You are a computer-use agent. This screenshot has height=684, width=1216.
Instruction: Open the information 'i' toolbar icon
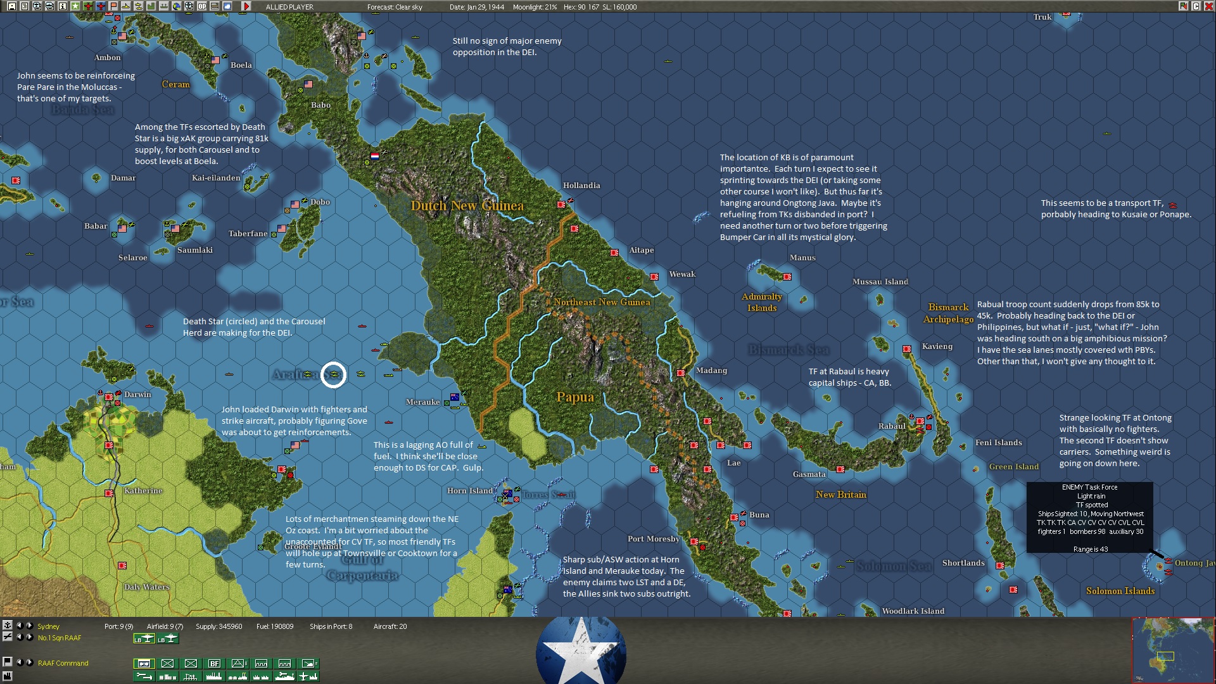click(63, 6)
